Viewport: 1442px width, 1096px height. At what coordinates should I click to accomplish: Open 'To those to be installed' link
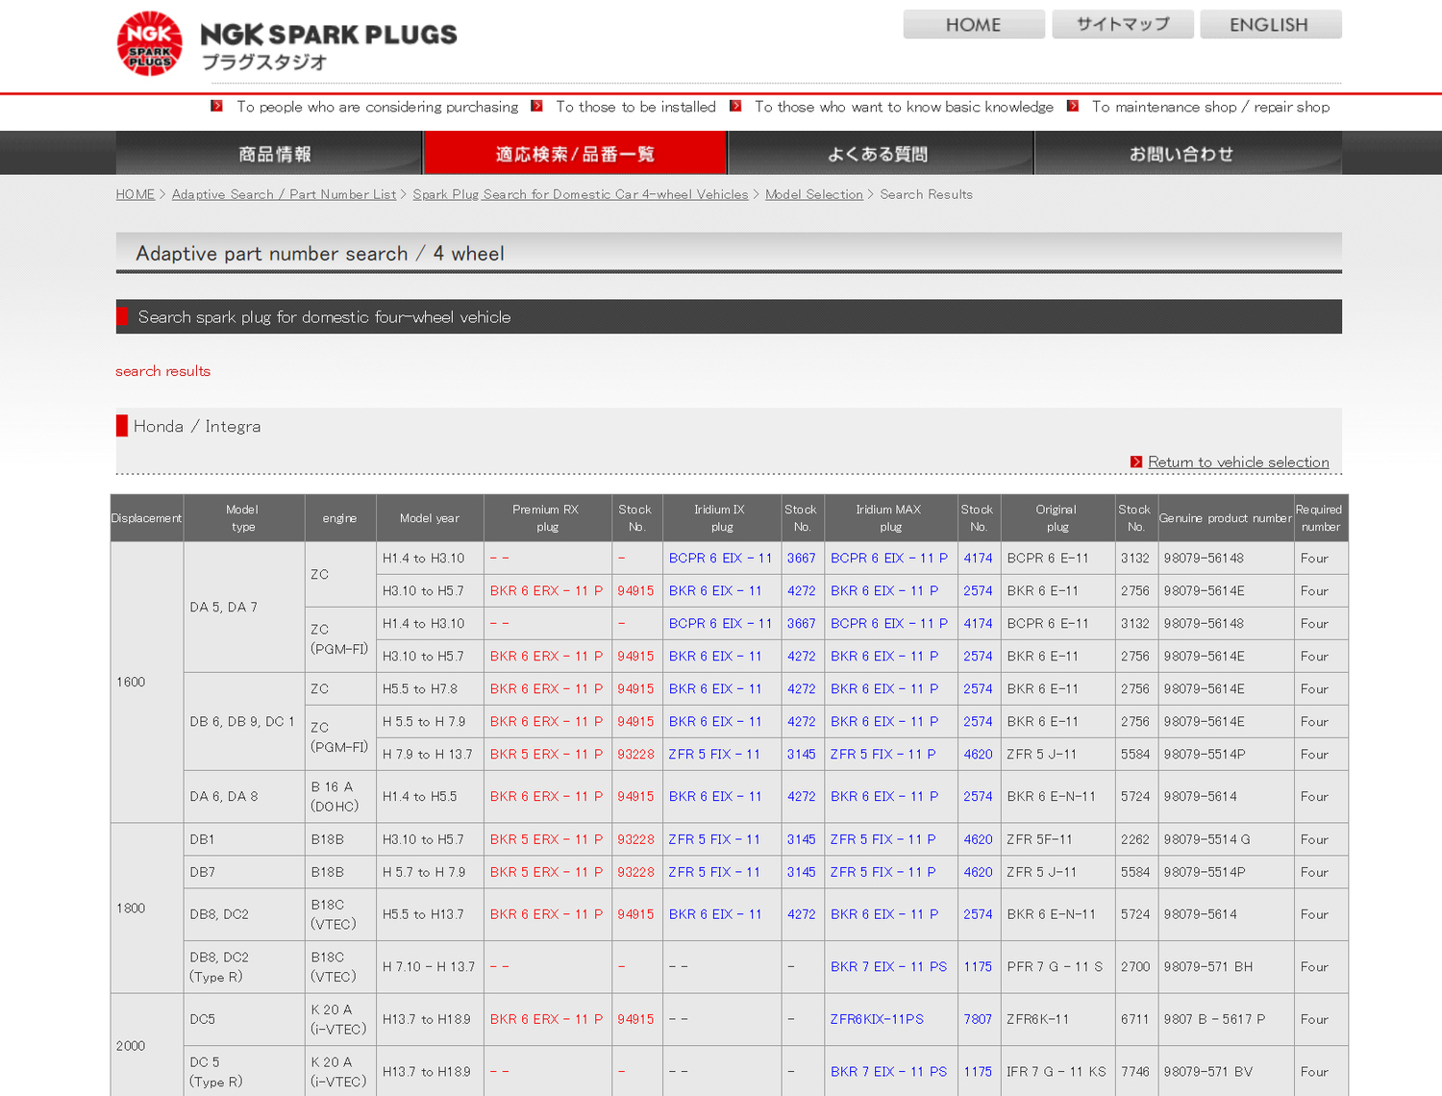pos(635,107)
